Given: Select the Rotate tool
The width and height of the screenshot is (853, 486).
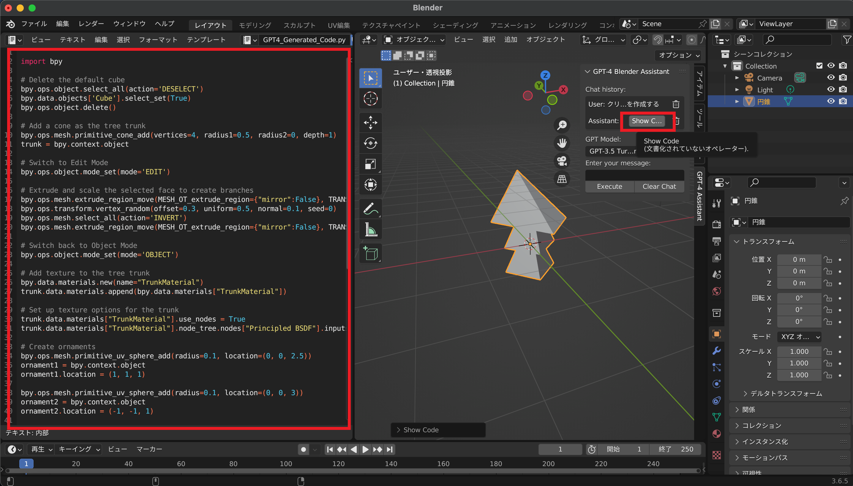Looking at the screenshot, I should click(370, 143).
